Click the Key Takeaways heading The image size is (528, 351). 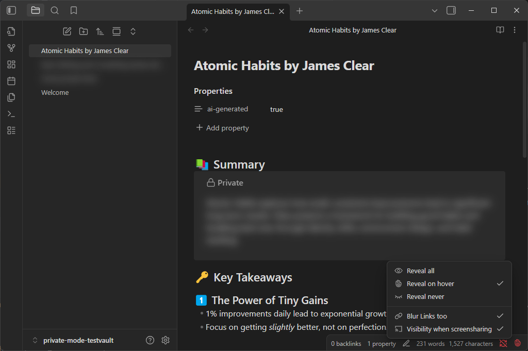click(x=253, y=278)
